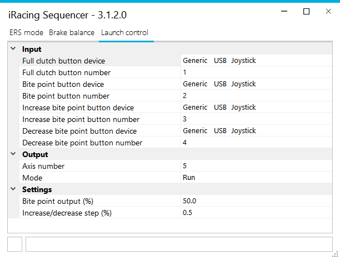Click the Input category header
This screenshot has height=259, width=340.
point(32,49)
